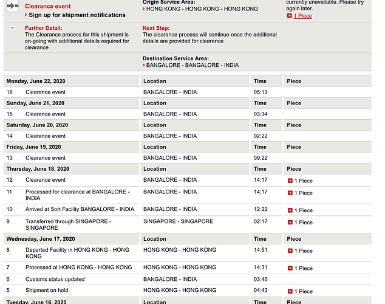This screenshot has height=304, width=385.
Task: Expand piece icon for Arrived at Sort Facility
Action: (x=290, y=210)
